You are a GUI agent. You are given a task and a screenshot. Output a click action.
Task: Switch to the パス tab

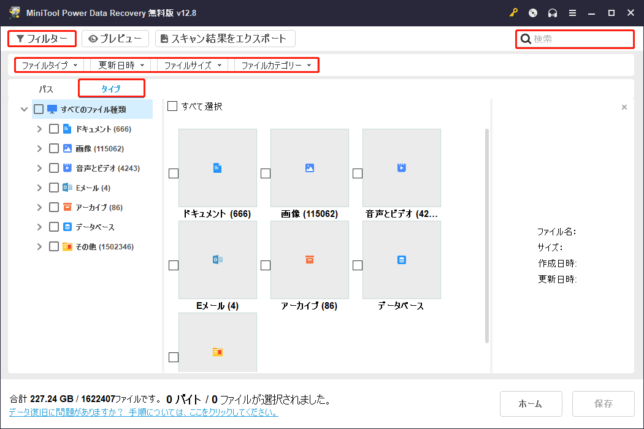45,88
